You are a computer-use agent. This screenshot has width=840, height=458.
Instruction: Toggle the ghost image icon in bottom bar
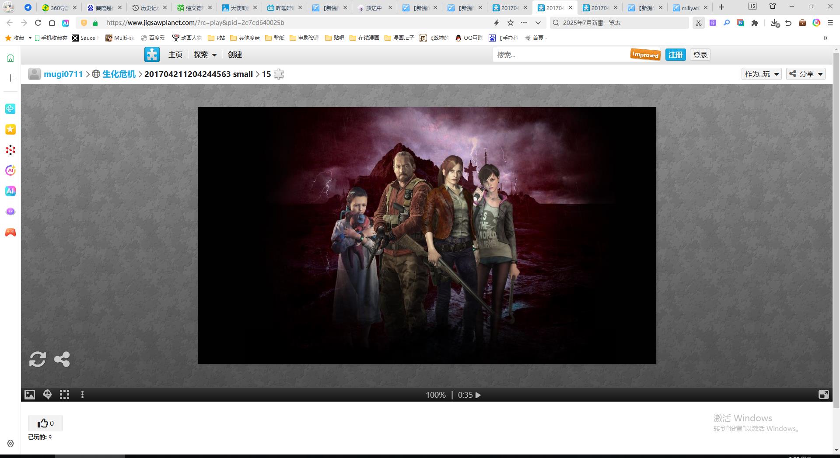tap(47, 395)
